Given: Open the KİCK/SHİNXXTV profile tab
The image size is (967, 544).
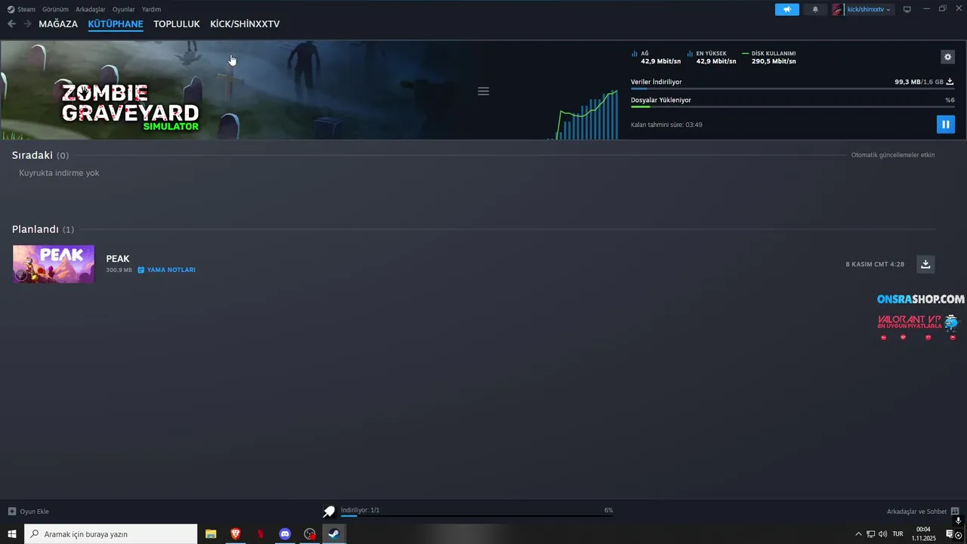Looking at the screenshot, I should coord(245,24).
